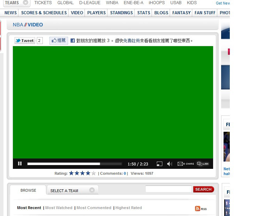
Task: Mute the video volume speaker icon
Action: pyautogui.click(x=170, y=164)
